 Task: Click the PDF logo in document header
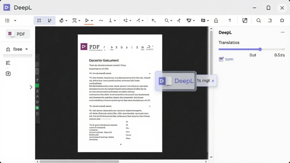pyautogui.click(x=84, y=47)
